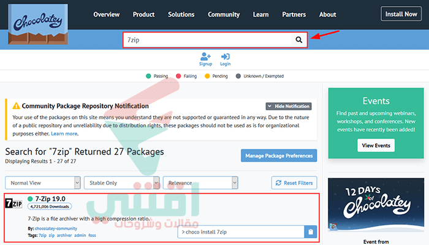Click the Reset Filters button label

[x=298, y=183]
